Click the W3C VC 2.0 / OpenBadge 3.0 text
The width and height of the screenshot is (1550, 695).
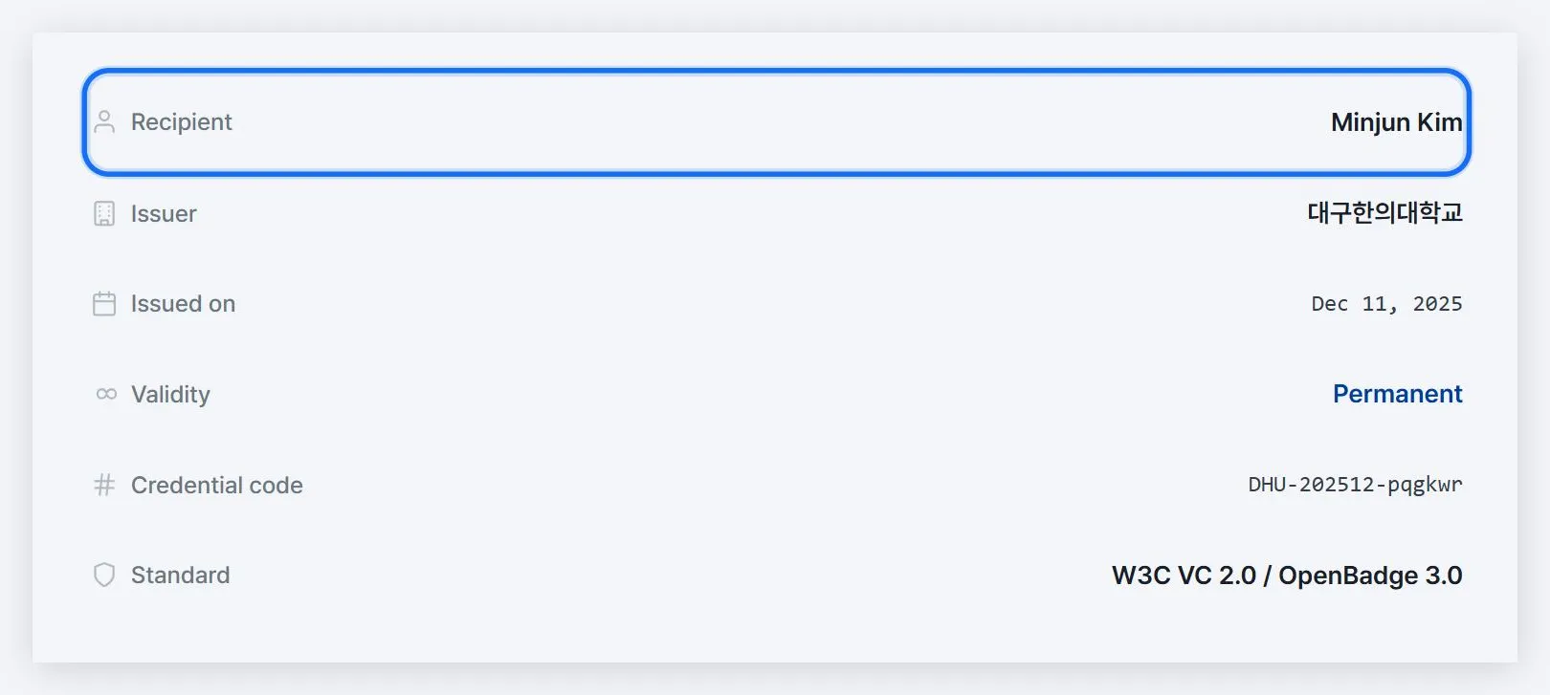(1287, 576)
